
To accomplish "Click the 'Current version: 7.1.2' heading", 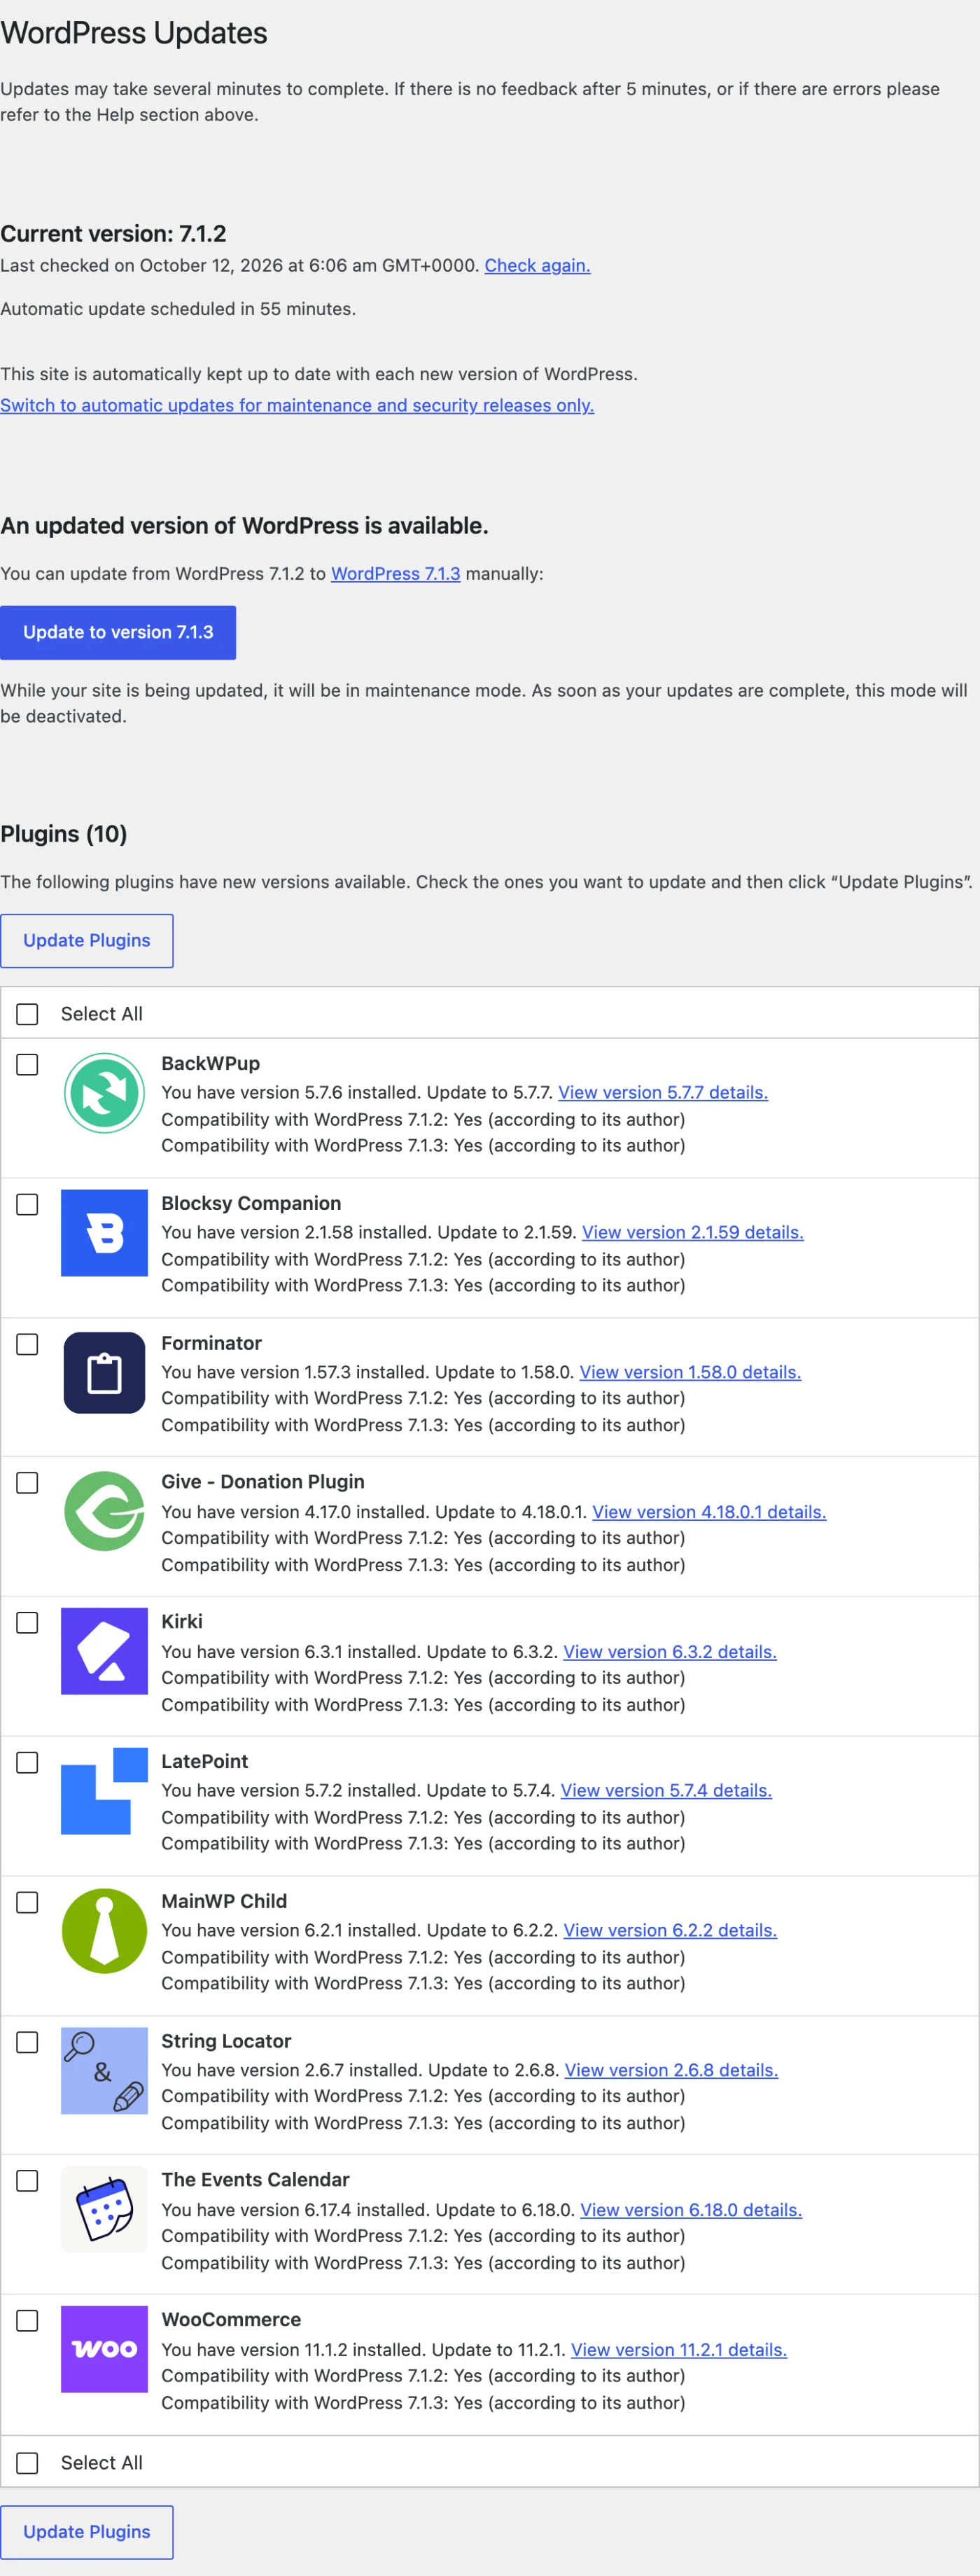I will coord(113,234).
